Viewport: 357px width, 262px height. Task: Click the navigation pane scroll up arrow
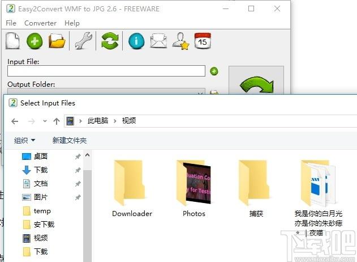[88, 155]
